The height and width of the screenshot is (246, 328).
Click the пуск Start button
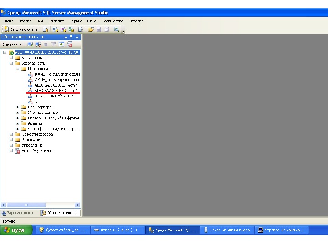[16, 230]
